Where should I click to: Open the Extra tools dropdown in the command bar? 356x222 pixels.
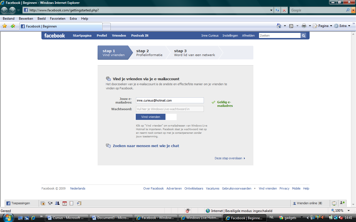(x=342, y=26)
